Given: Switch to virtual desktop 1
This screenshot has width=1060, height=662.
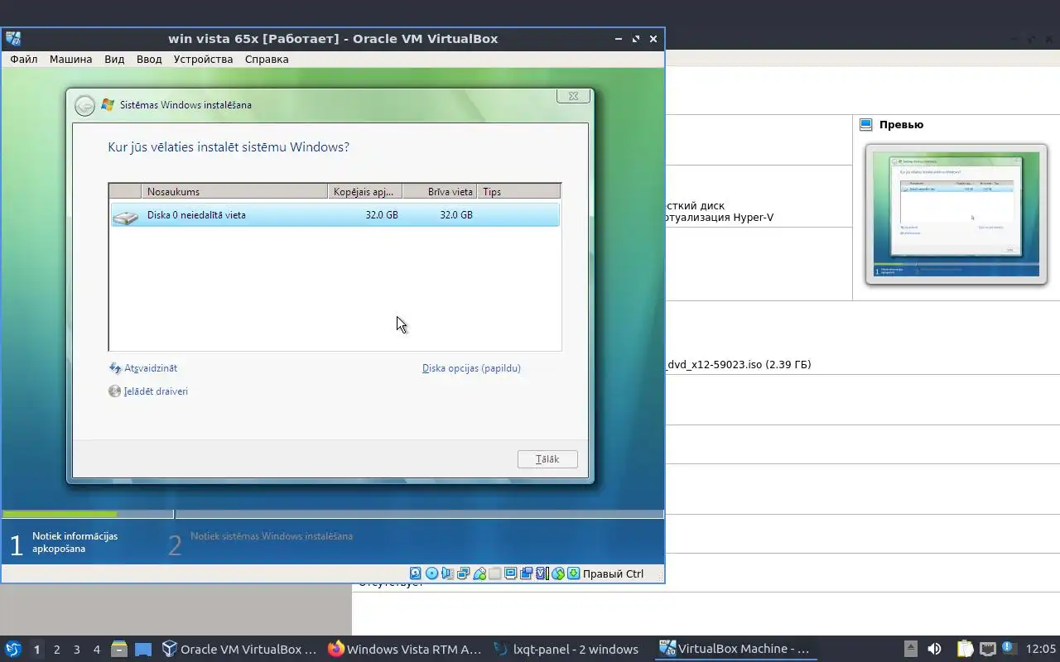Looking at the screenshot, I should [x=36, y=650].
